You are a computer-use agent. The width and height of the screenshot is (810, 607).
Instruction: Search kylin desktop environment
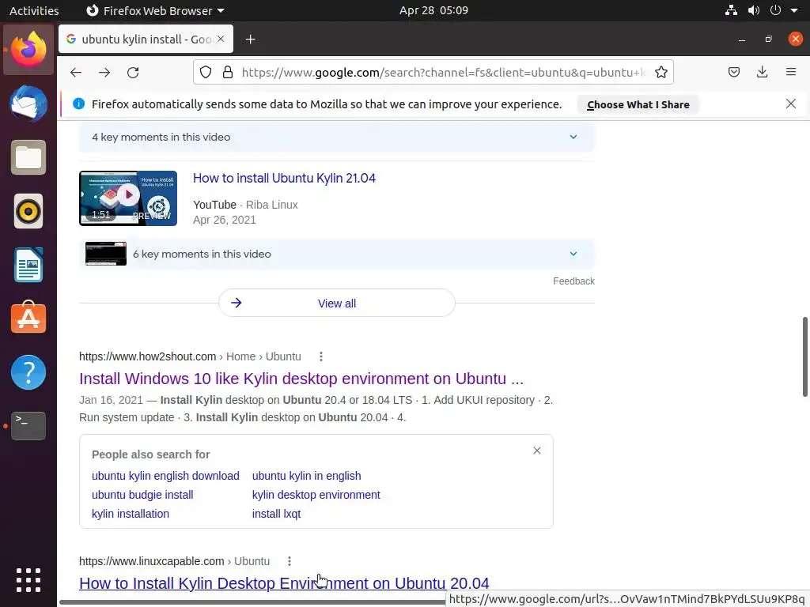point(316,495)
